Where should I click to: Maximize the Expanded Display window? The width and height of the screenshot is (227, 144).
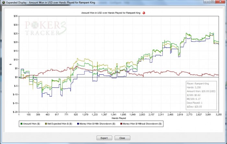tap(212, 2)
